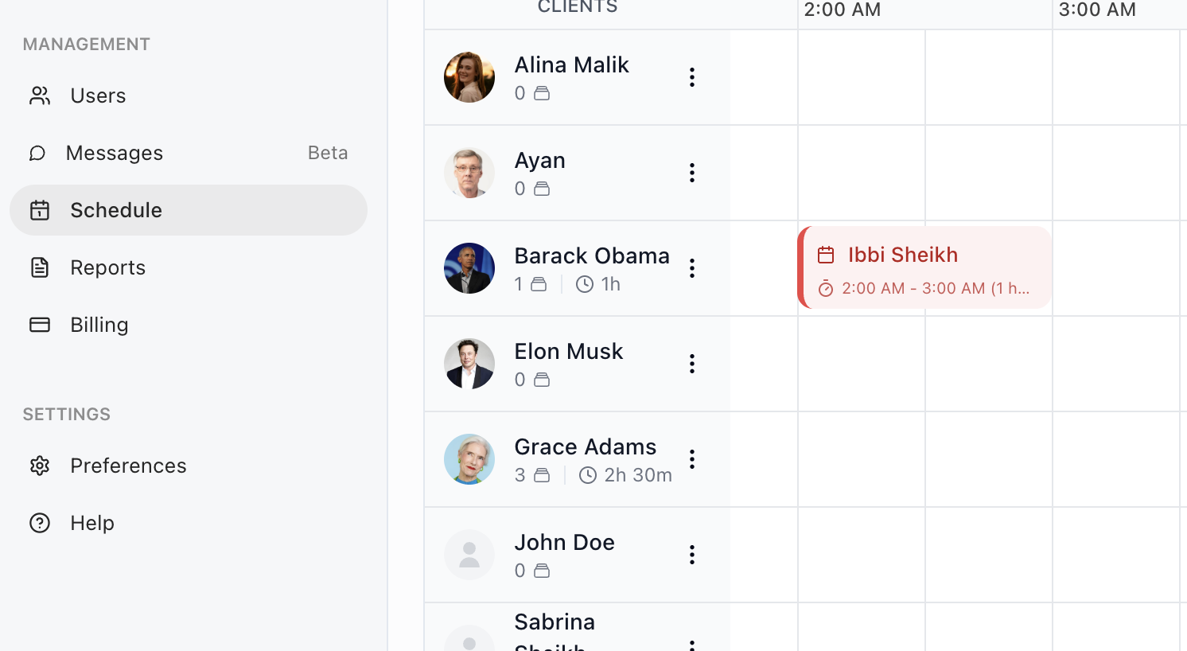Click the Help question mark icon
This screenshot has height=651, width=1187.
[x=40, y=523]
